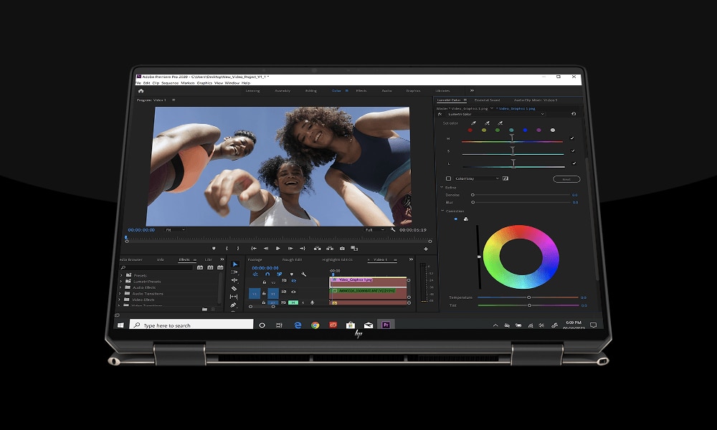Open the Sequence menu
717x430 pixels.
coord(170,83)
